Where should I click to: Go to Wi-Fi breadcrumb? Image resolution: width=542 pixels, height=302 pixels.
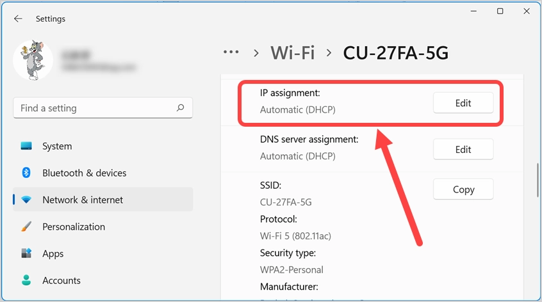(293, 52)
